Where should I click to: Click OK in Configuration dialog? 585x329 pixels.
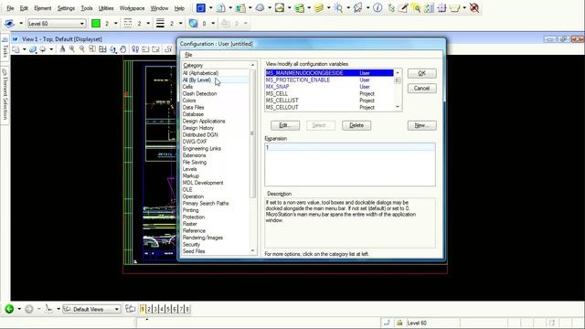click(421, 73)
